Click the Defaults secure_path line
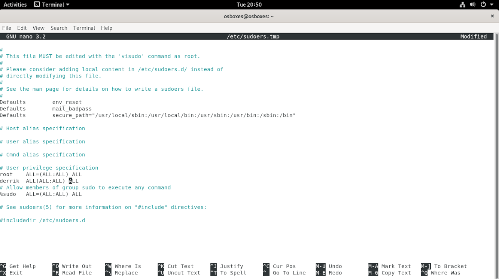499x279 pixels. point(148,115)
